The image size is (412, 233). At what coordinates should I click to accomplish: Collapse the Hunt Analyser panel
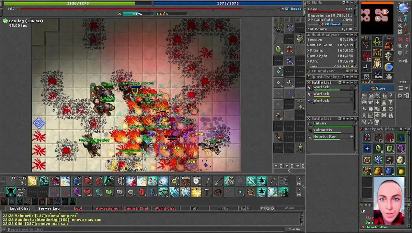tap(352, 35)
